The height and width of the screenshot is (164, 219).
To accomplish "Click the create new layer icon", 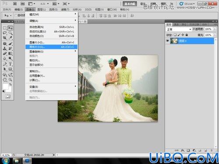I will pos(205,150).
